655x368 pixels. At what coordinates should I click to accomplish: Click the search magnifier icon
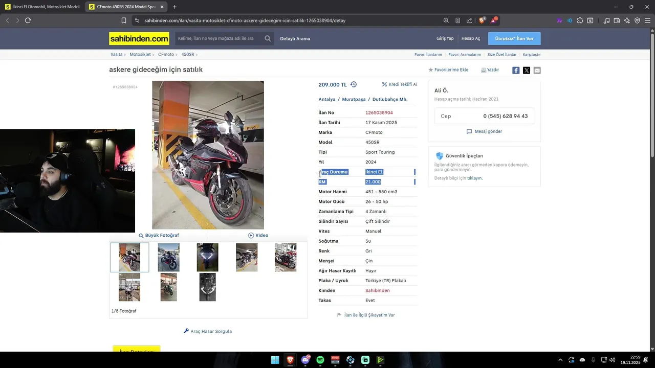[x=268, y=38]
